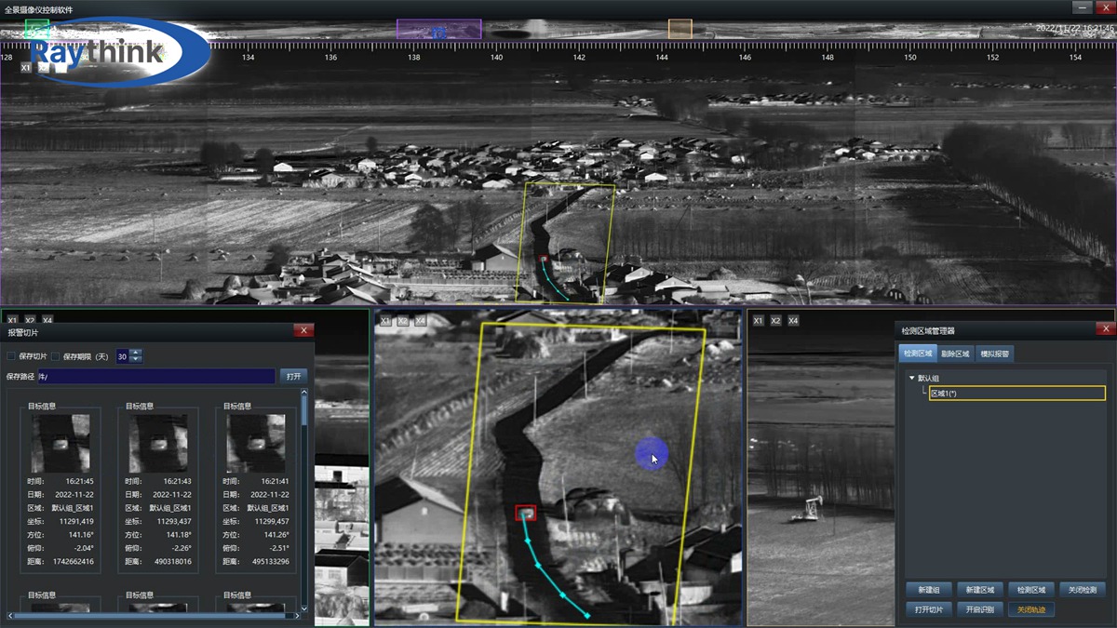This screenshot has height=628, width=1117.
Task: Switch to the 剔除区域 tab
Action: coord(955,354)
